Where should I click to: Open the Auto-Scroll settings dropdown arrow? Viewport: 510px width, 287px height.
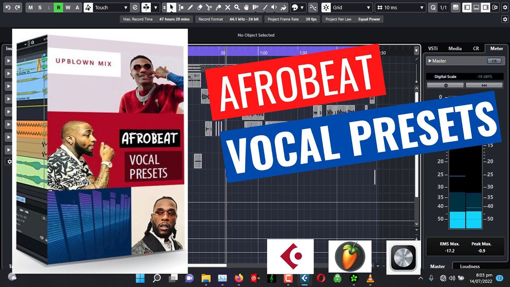(156, 8)
